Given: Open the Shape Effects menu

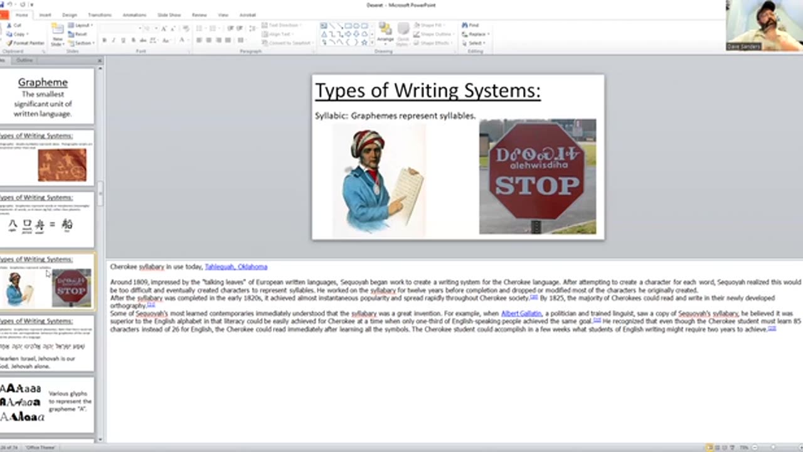Looking at the screenshot, I should pyautogui.click(x=432, y=43).
